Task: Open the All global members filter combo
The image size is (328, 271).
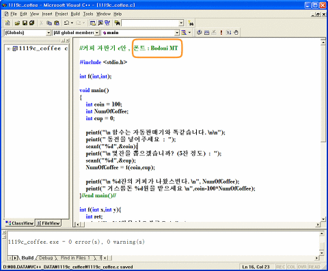Action: pyautogui.click(x=76, y=33)
